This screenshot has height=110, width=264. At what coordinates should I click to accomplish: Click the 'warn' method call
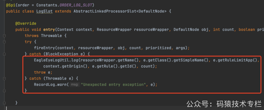62,85
